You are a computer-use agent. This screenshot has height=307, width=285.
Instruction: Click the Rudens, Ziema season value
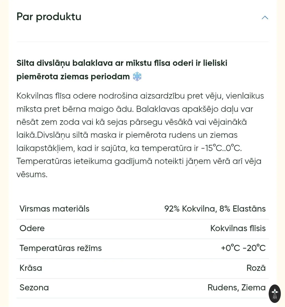[x=237, y=288]
